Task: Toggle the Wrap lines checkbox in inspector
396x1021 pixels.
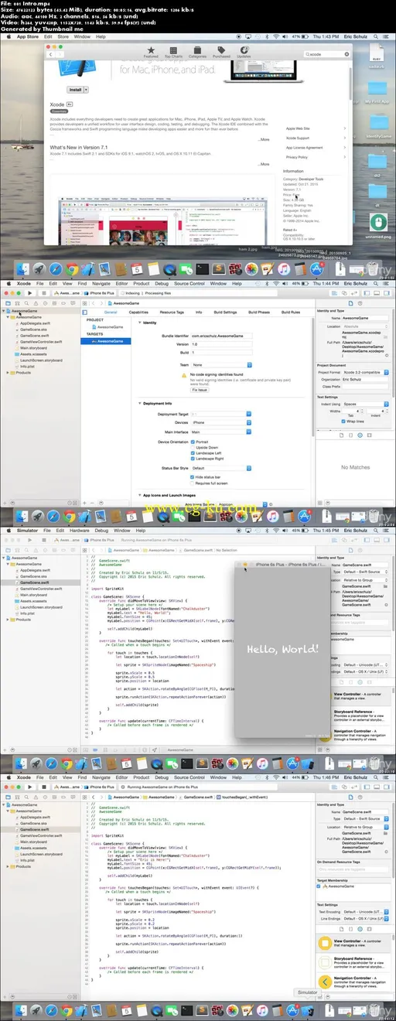Action: [343, 422]
